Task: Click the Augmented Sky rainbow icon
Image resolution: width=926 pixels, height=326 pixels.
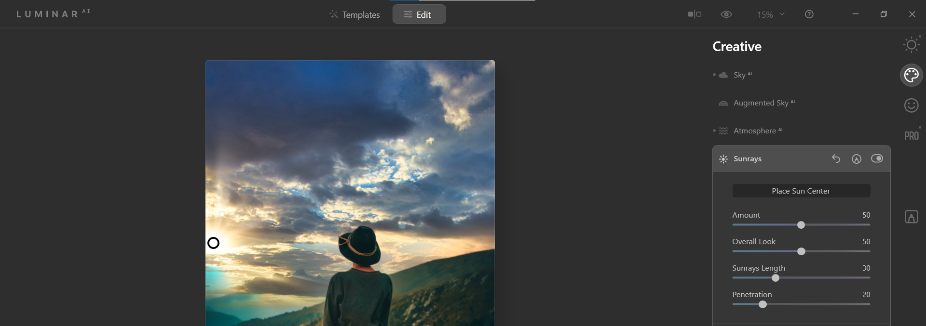Action: pyautogui.click(x=723, y=103)
